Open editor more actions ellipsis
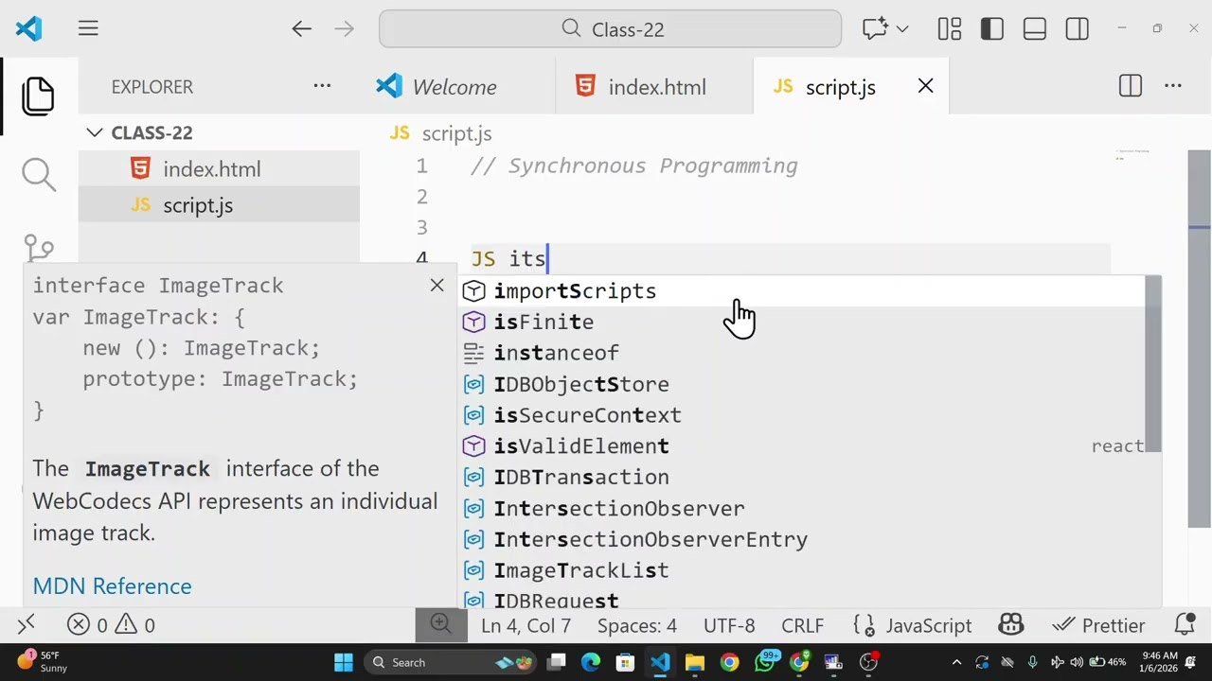1212x681 pixels. [x=1173, y=86]
